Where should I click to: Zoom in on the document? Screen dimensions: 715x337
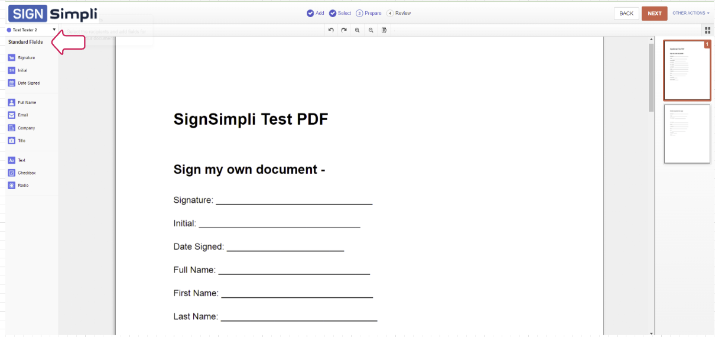tap(357, 30)
